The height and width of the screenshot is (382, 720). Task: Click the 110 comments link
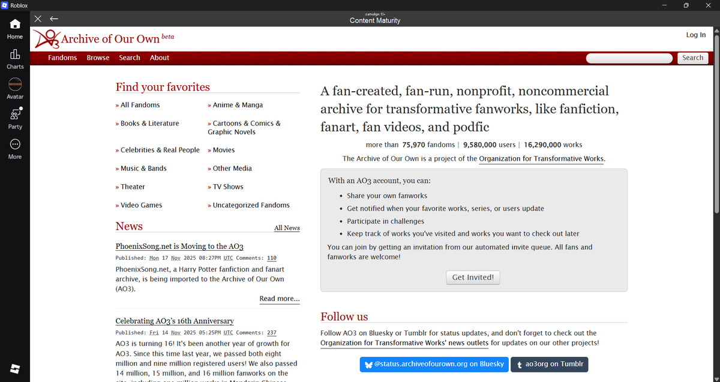coord(271,258)
